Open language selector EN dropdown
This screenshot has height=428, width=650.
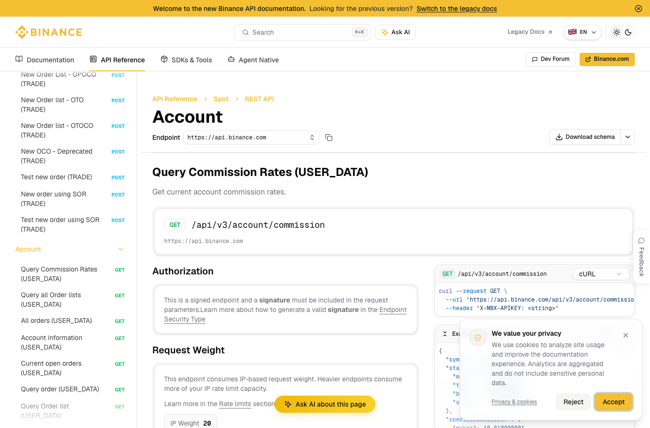[582, 32]
